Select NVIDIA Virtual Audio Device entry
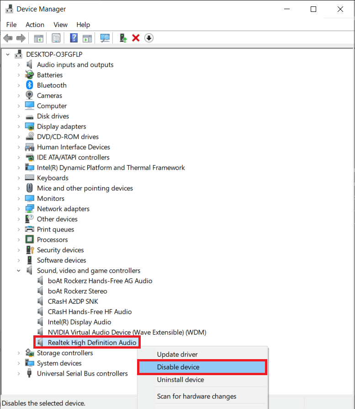The width and height of the screenshot is (355, 409). click(127, 332)
